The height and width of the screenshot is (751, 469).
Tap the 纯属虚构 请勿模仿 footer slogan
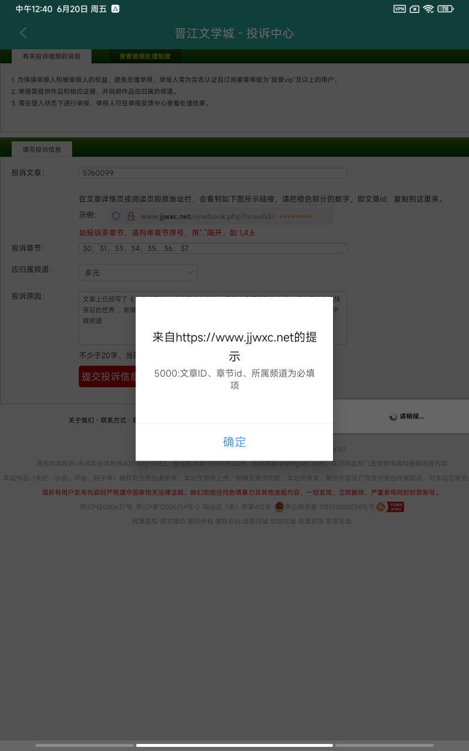pyautogui.click(x=242, y=521)
